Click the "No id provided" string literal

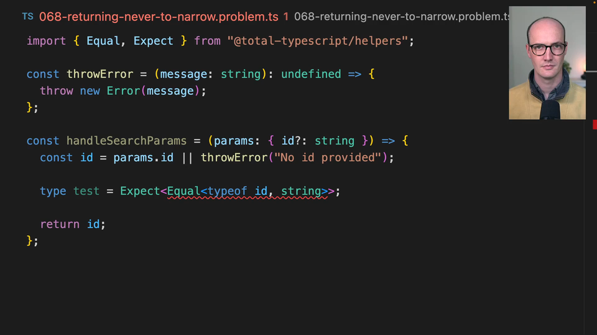(328, 158)
